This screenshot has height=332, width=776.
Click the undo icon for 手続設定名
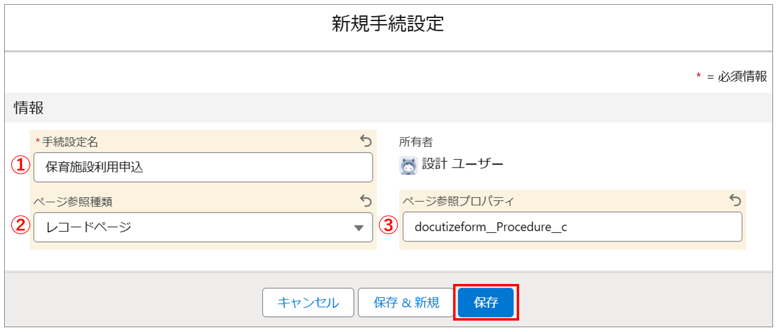point(365,141)
